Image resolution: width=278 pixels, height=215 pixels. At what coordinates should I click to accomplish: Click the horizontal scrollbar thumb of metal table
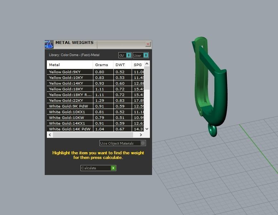93,135
